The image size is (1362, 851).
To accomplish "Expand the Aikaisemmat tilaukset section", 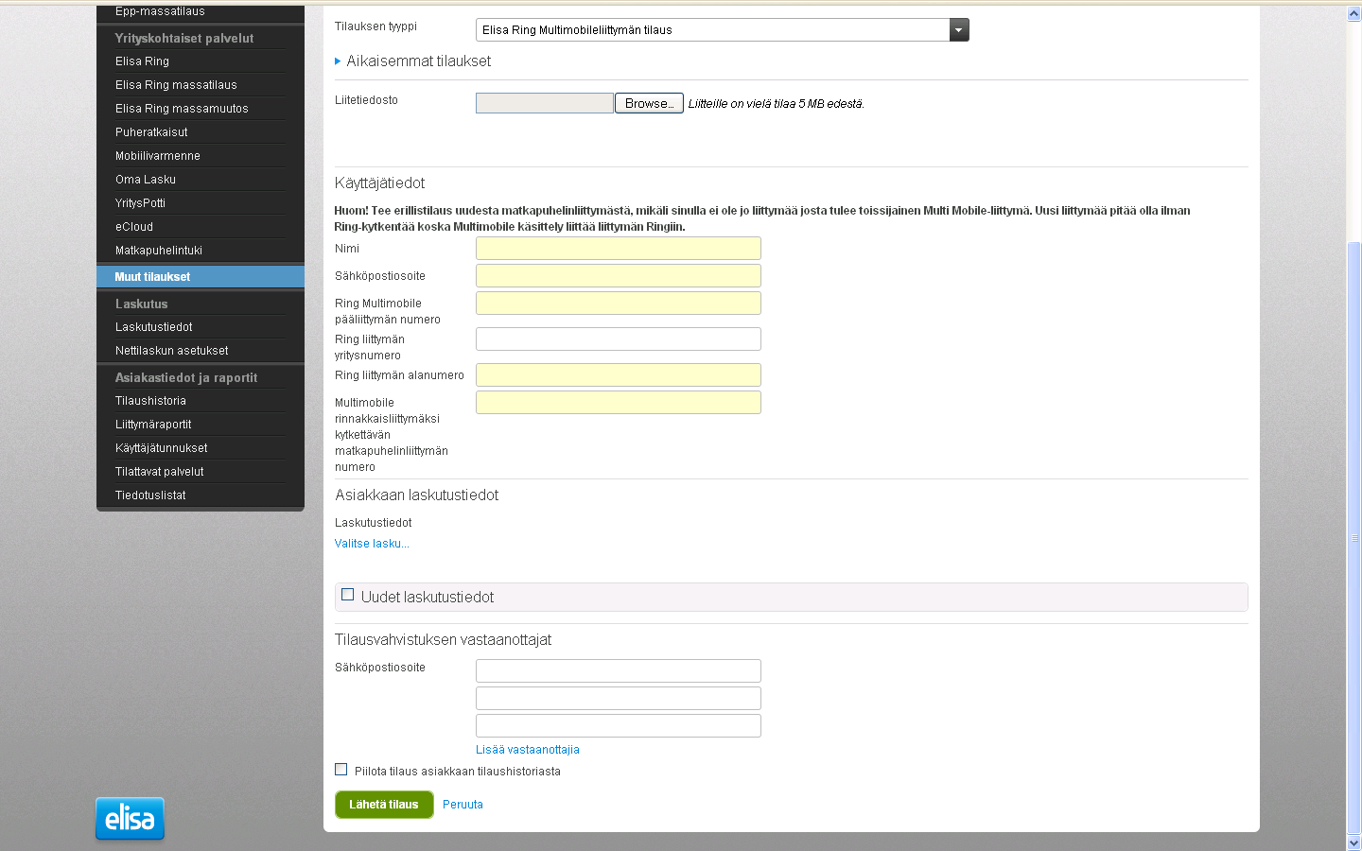I will click(x=412, y=61).
